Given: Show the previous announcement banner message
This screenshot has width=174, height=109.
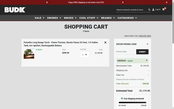Looking at the screenshot, I should coord(47,2).
